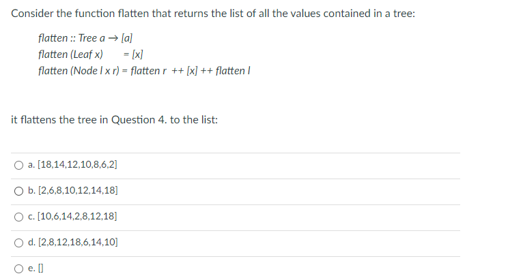Screen dimensions: 508x276
Task: Click 'flatten l' at end of Node line
Action: click(x=233, y=70)
